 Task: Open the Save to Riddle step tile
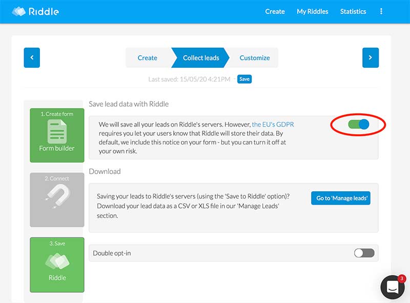coord(57,265)
